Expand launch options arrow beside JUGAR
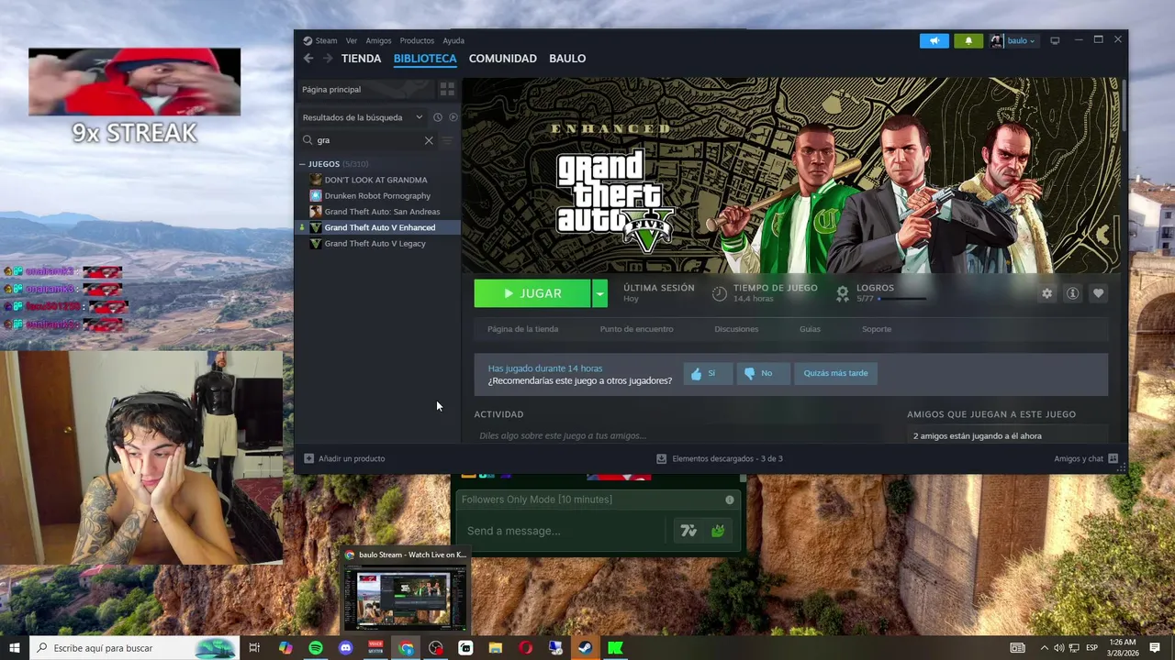1175x660 pixels. [599, 293]
